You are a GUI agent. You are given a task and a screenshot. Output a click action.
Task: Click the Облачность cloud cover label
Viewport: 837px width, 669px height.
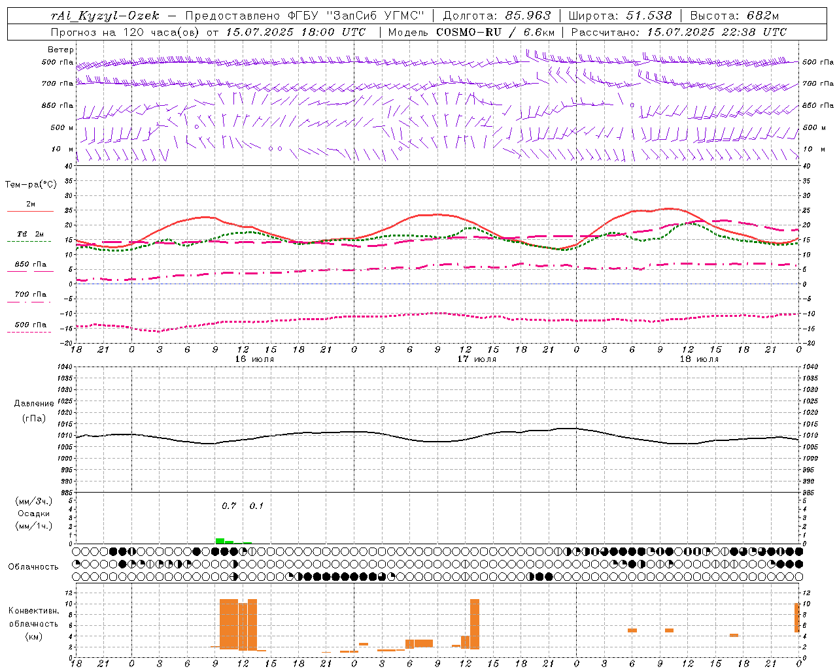33,567
